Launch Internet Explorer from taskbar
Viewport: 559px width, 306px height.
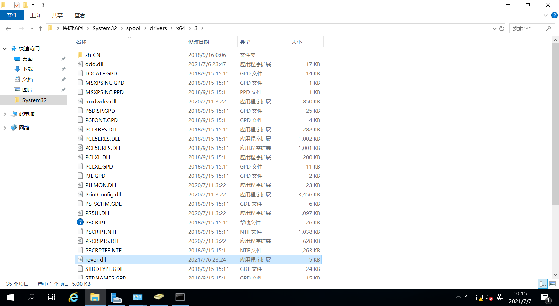coord(73,297)
